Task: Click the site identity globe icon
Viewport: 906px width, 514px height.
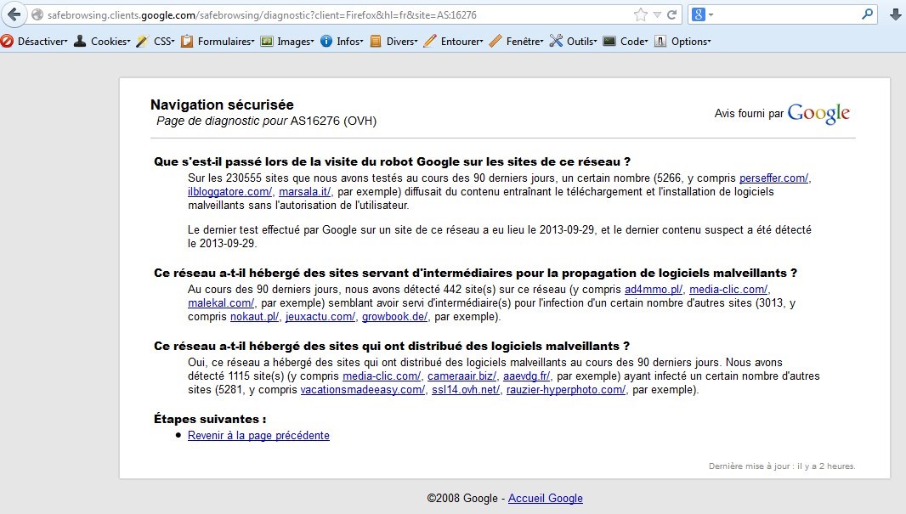Action: click(x=37, y=15)
